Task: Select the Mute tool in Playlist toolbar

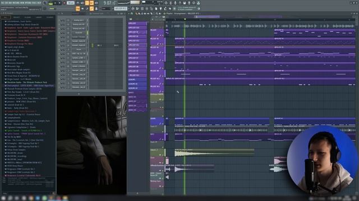Action: 145,13
